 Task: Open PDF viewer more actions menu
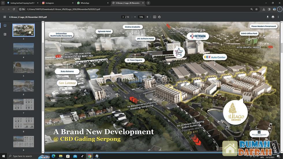coord(278,17)
